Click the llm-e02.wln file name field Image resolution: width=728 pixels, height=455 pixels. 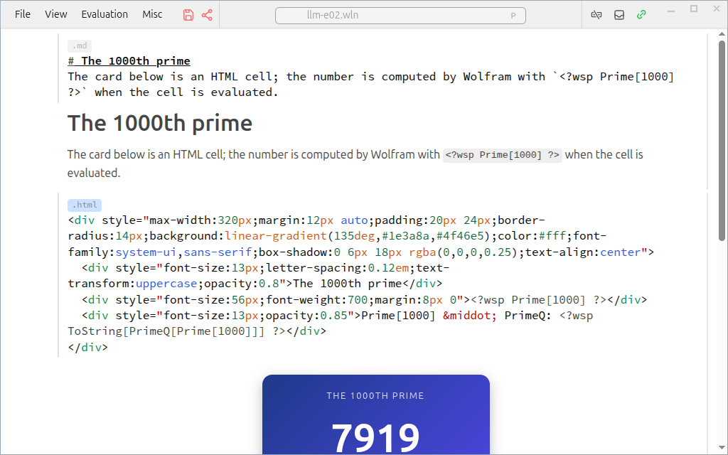[x=400, y=16]
